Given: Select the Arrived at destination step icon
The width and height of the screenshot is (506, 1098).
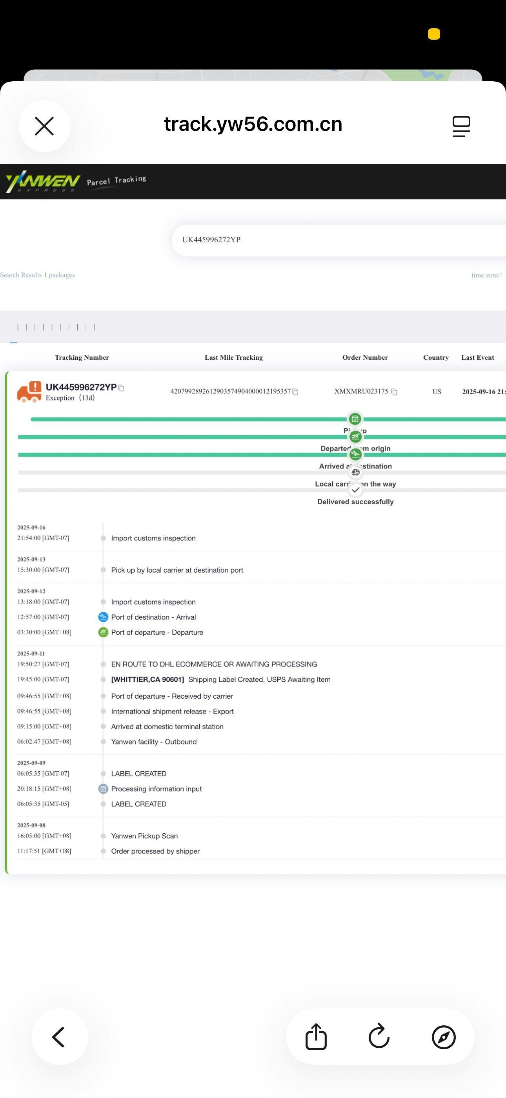Looking at the screenshot, I should (355, 454).
